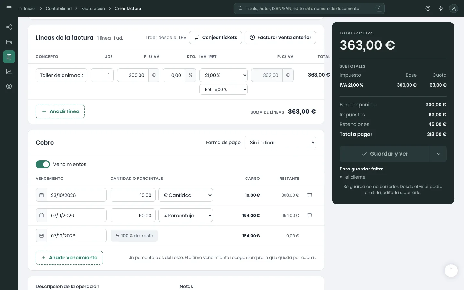Edit the discount 0,00 field
Image resolution: width=464 pixels, height=290 pixels.
point(174,75)
